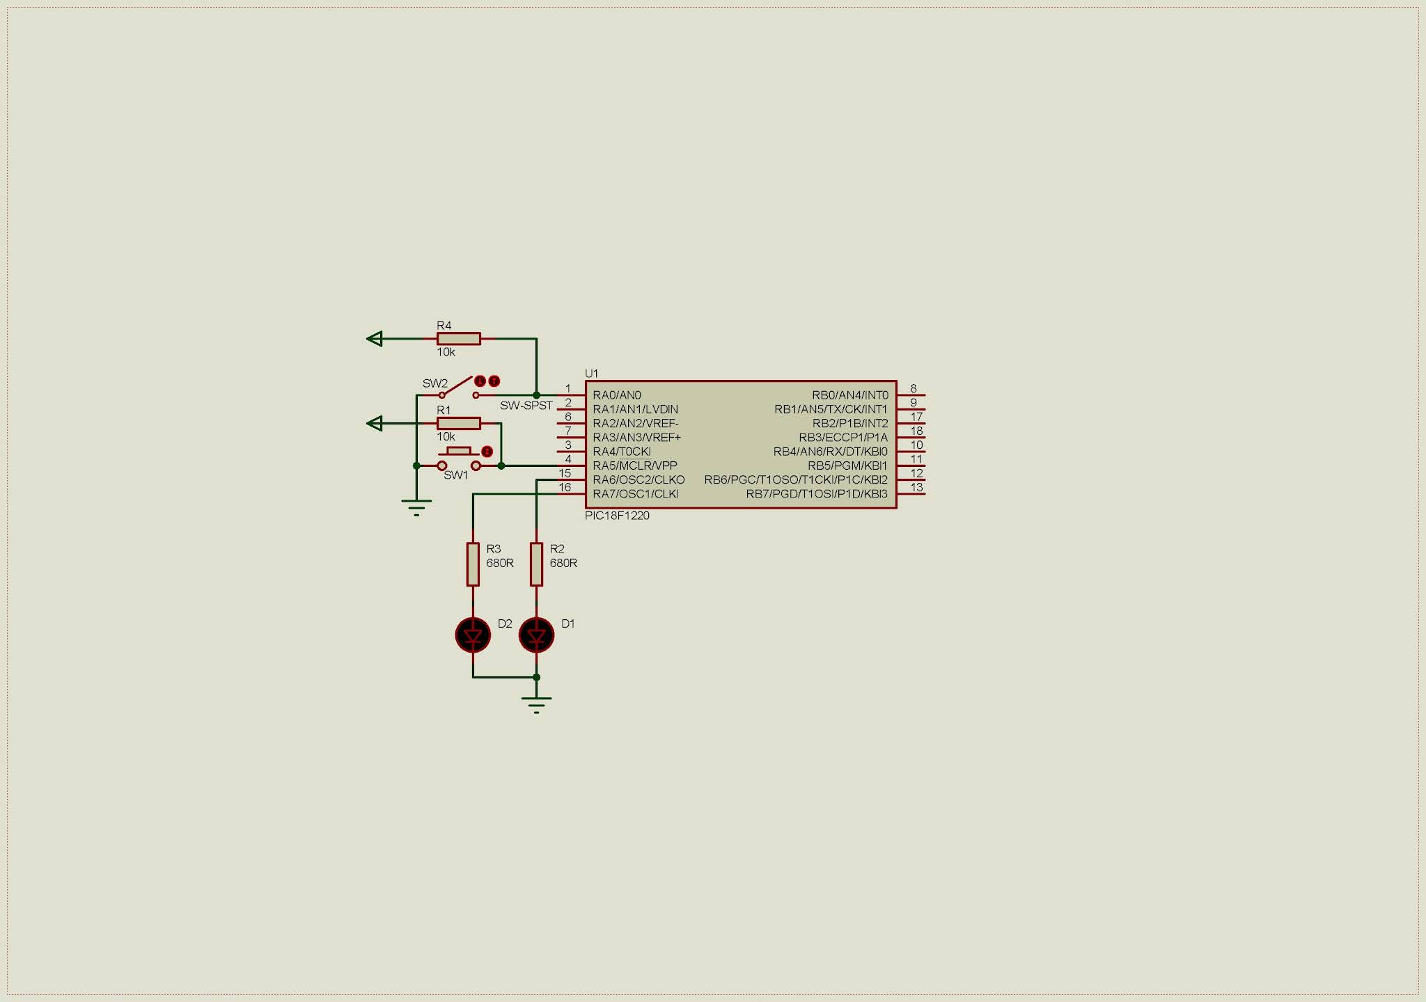Click the RB6/PGC/T1OSO/T1CKI/P1C/KBI2 pin label

click(797, 479)
